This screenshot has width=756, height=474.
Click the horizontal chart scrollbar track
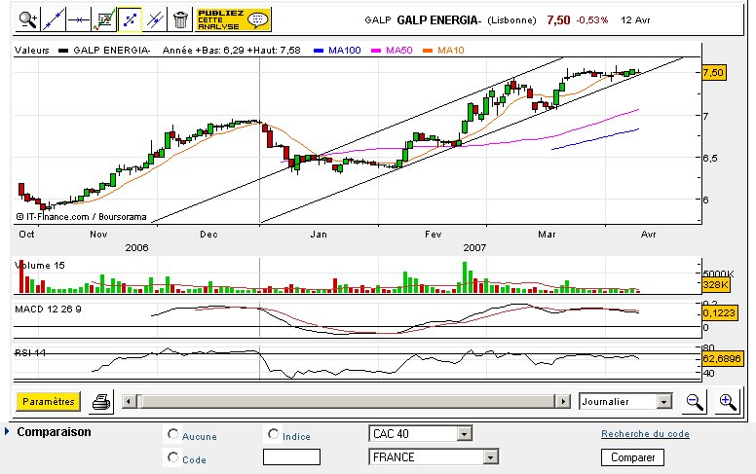tap(346, 401)
